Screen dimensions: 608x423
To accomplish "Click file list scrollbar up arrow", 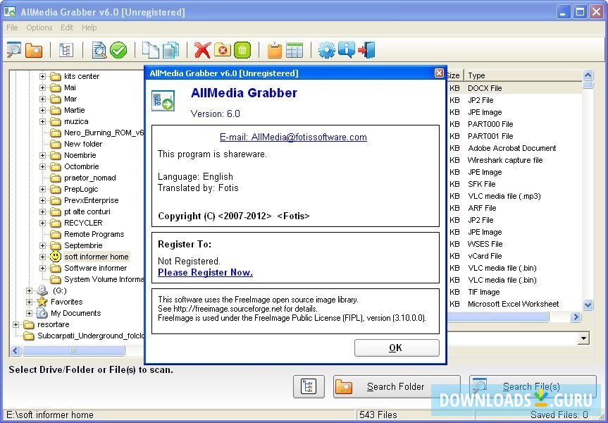I will point(588,75).
